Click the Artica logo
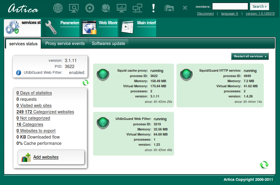280x185 pixels. pyautogui.click(x=23, y=8)
